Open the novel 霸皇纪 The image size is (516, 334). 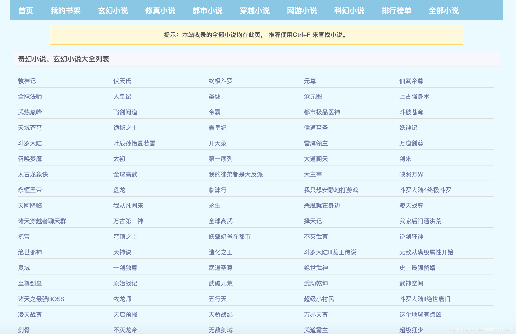point(218,128)
